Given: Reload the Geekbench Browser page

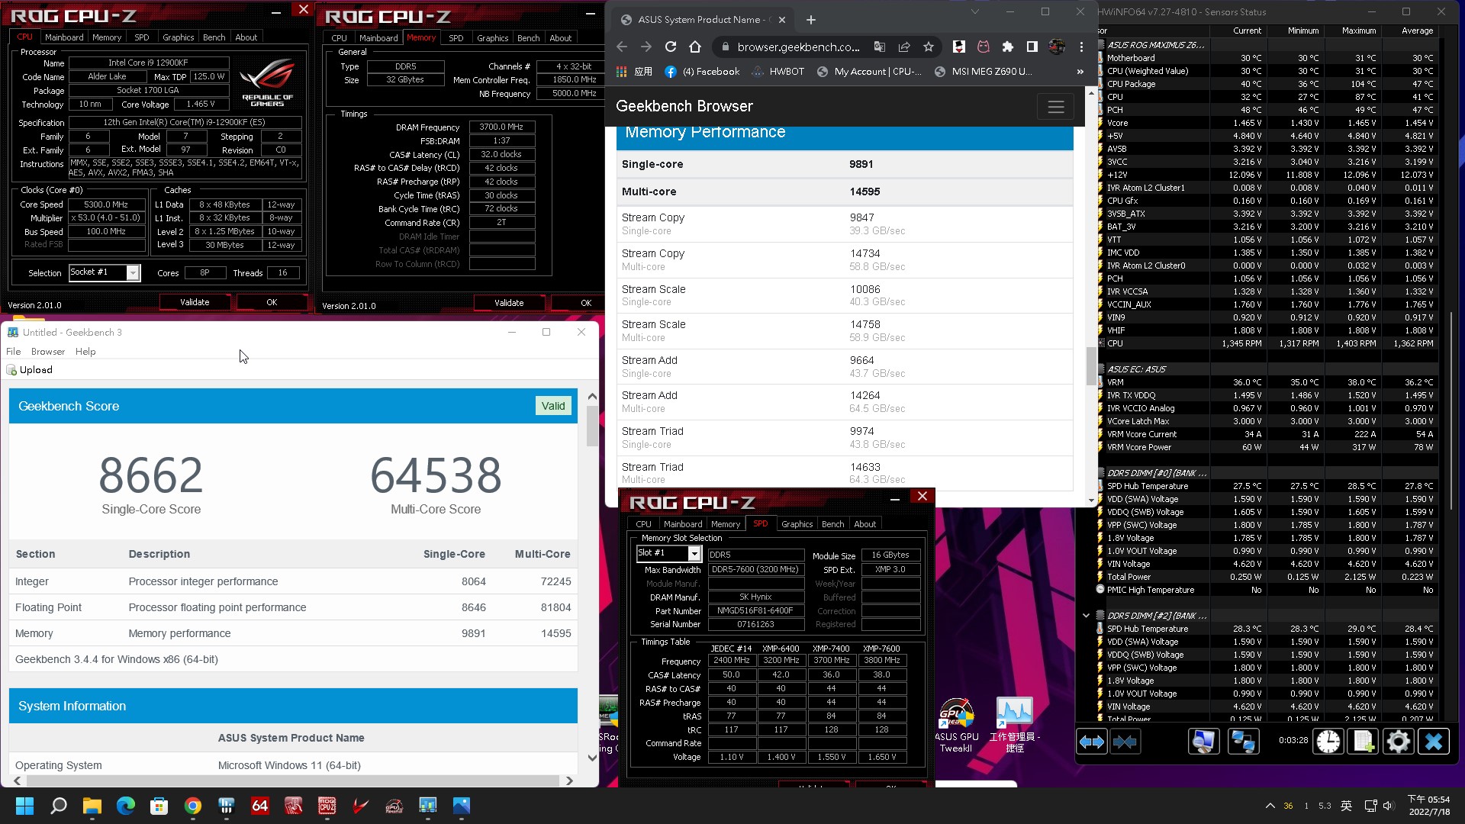Looking at the screenshot, I should [671, 47].
